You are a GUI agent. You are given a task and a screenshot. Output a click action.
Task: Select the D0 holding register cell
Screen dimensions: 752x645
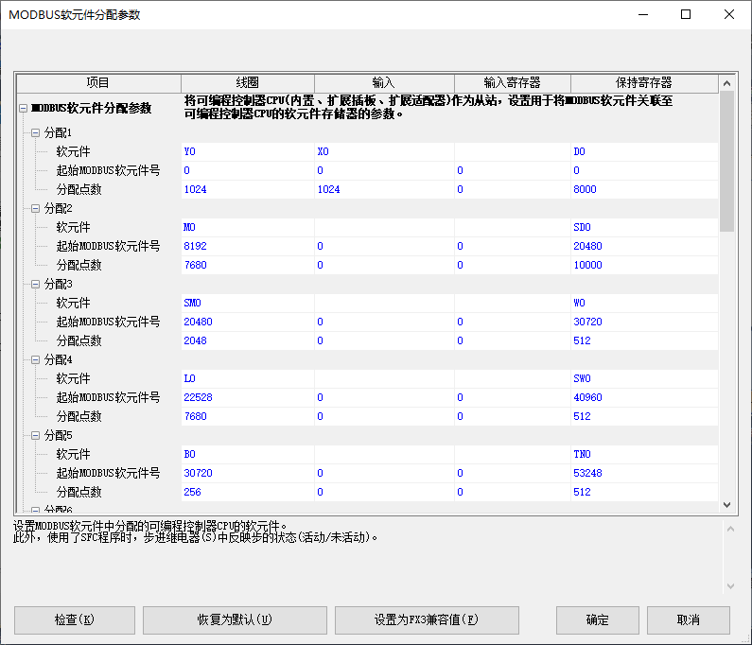[x=644, y=151]
